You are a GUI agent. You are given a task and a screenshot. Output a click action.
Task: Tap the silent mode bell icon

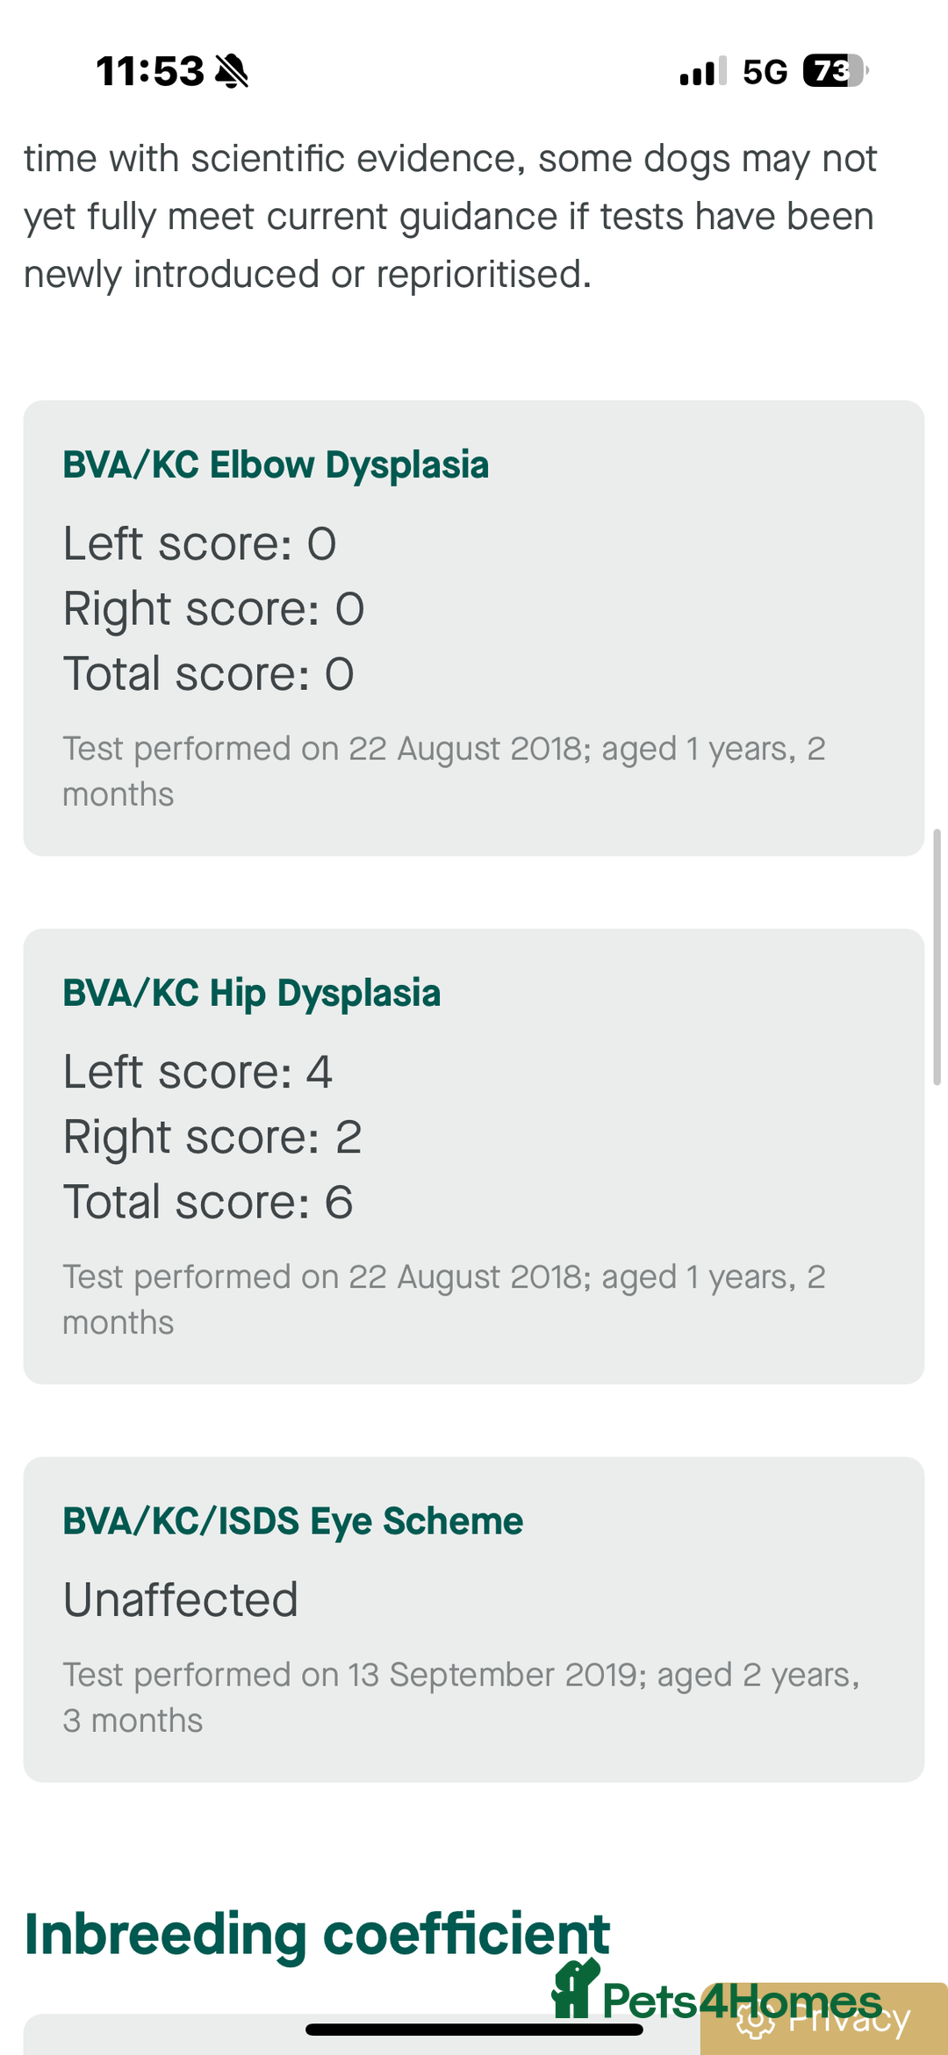pyautogui.click(x=232, y=71)
